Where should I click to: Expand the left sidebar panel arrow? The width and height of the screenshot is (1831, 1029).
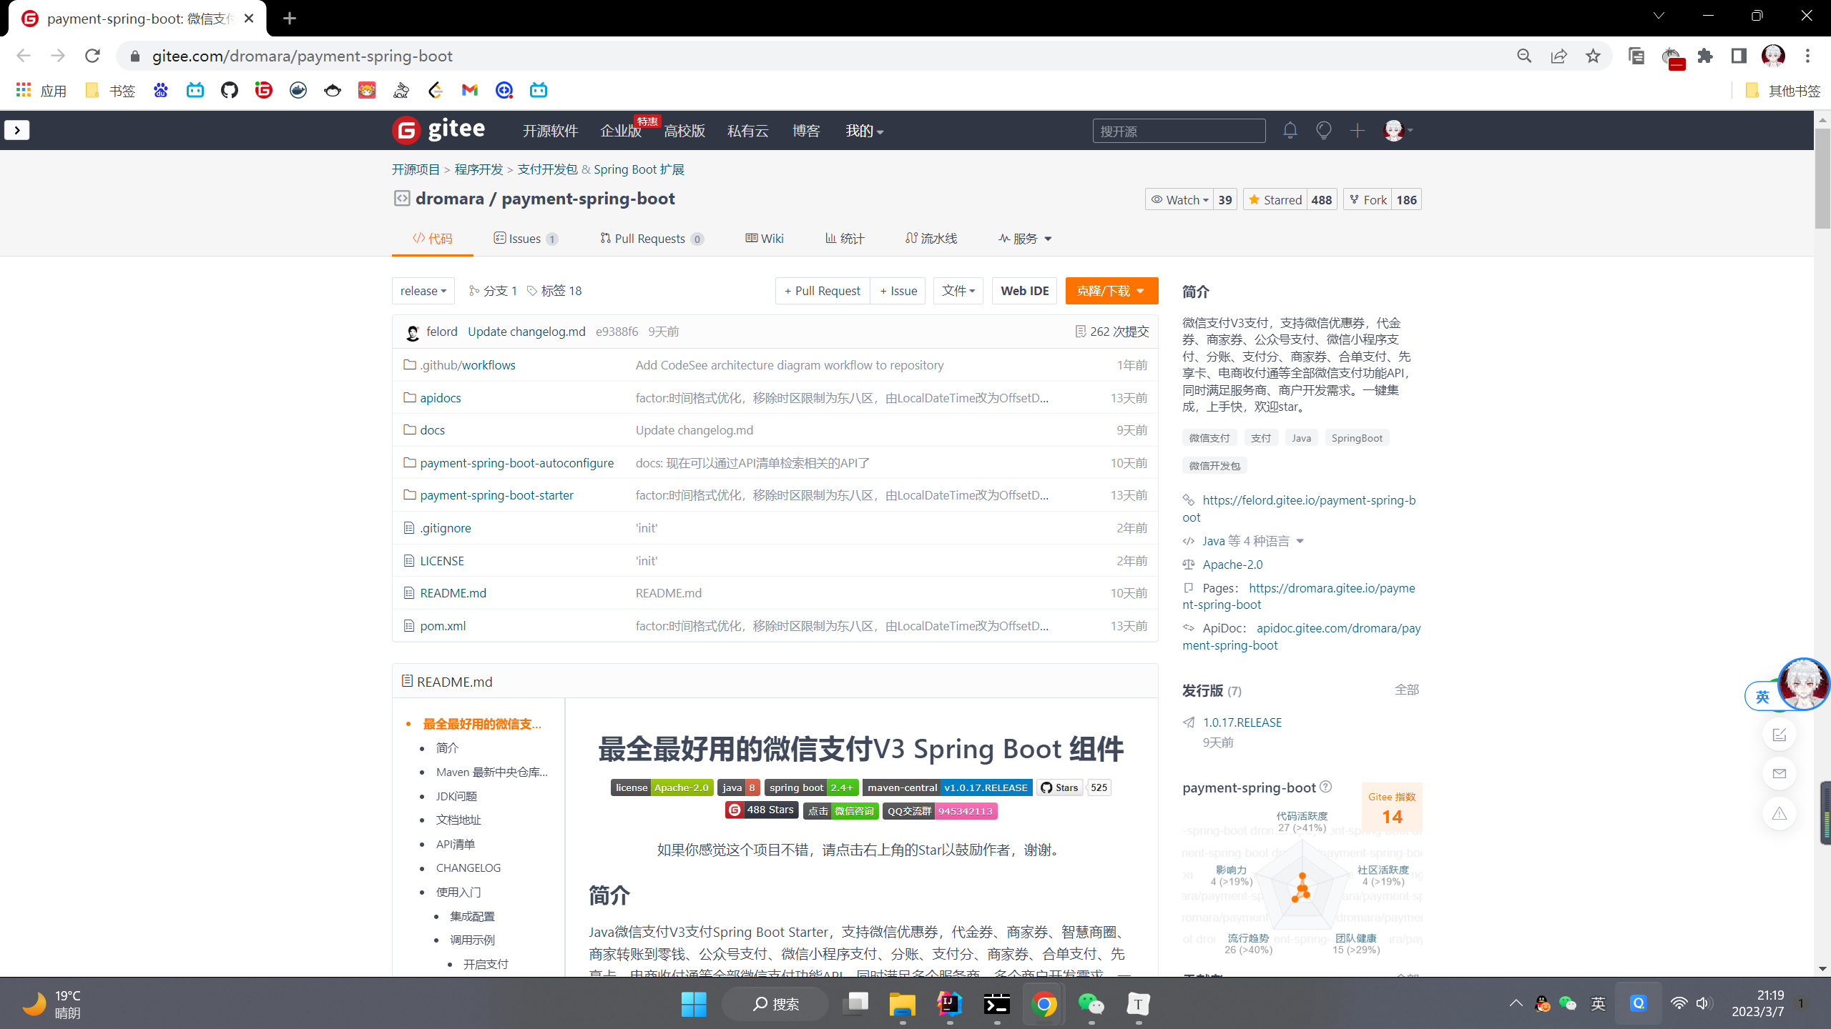coord(17,130)
